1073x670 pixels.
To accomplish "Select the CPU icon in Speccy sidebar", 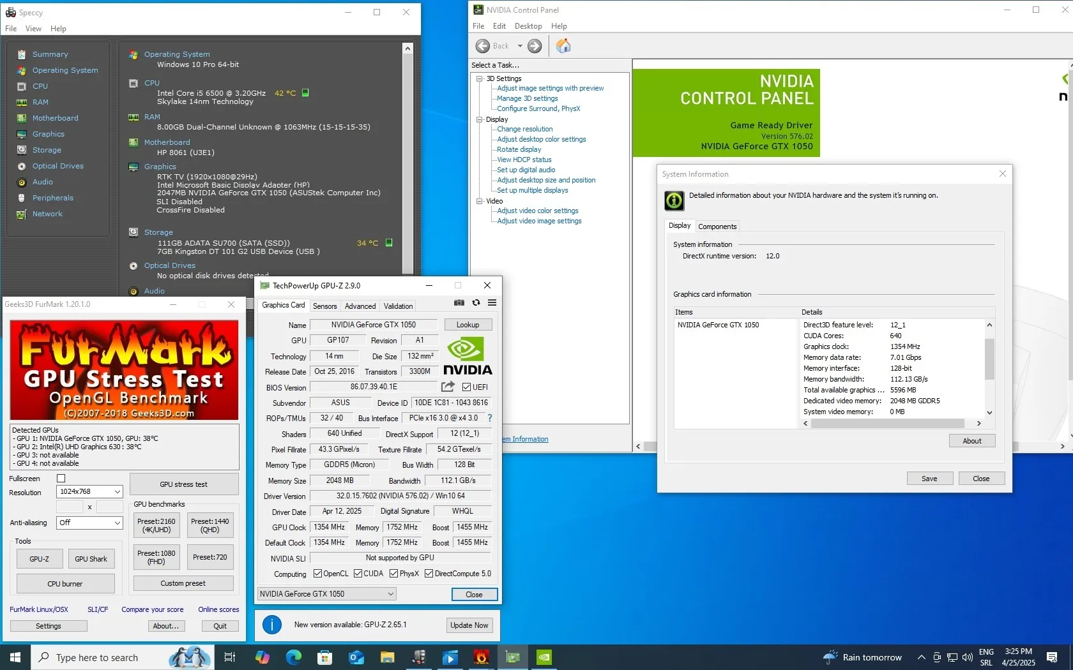I will [x=22, y=86].
